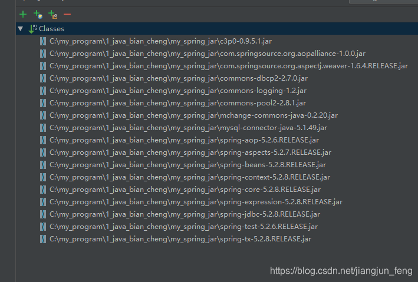418x282 pixels.
Task: Collapse the Classes tree node
Action: click(21, 28)
